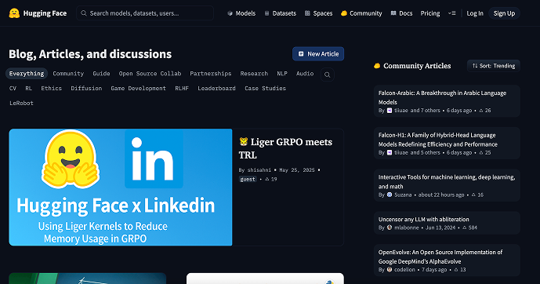Filter by Game Development tag
Viewport: 540px width, 284px height.
tap(138, 88)
